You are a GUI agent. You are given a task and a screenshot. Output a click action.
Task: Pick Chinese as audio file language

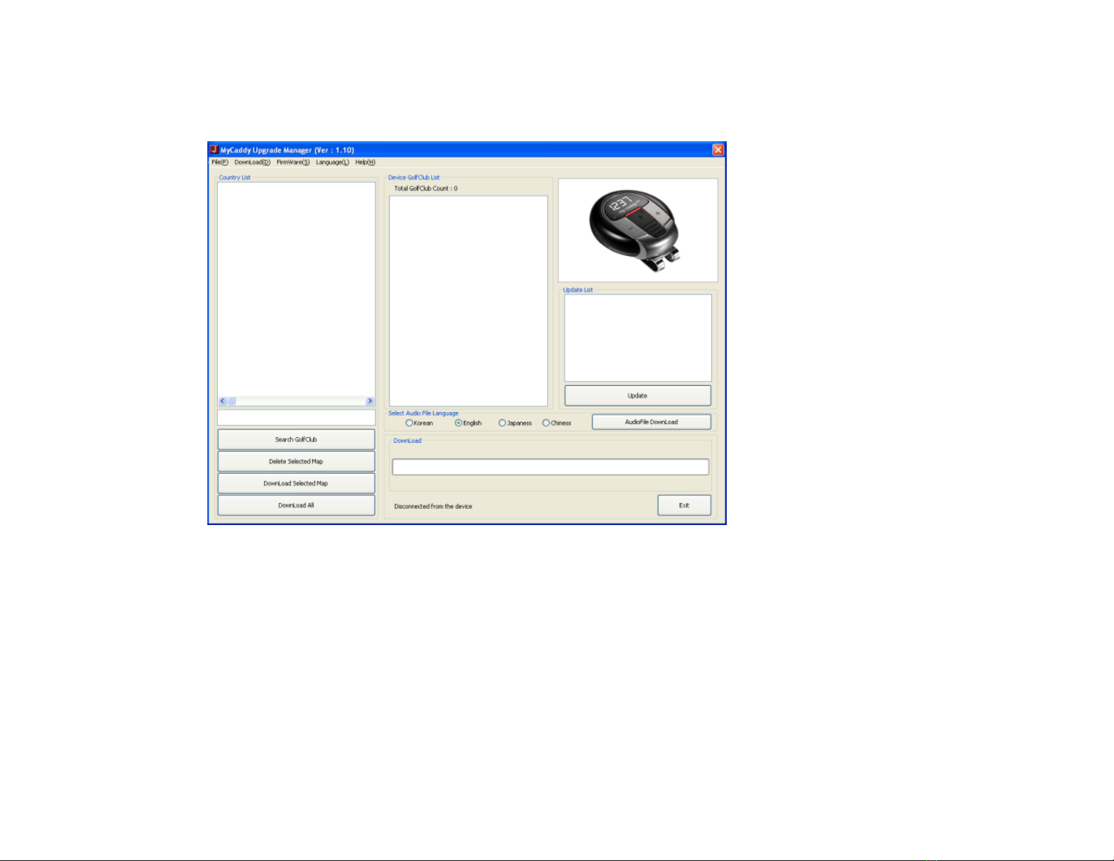pyautogui.click(x=545, y=423)
